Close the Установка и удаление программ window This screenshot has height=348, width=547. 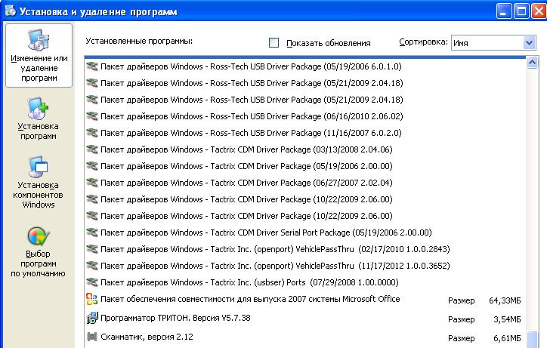[x=539, y=11]
